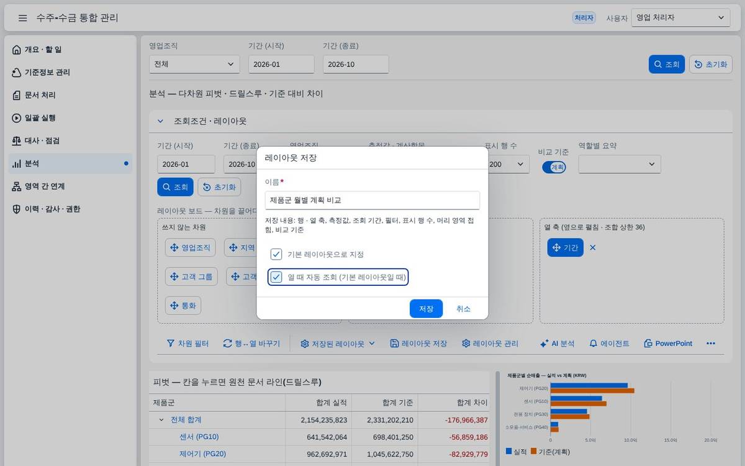The height and width of the screenshot is (466, 745).
Task: Click 전체 합계 row link
Action: coord(186,420)
